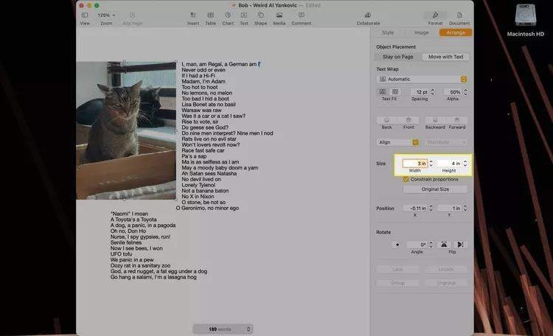Open the 125% Zoom dropdown
Image resolution: width=553 pixels, height=336 pixels.
click(x=106, y=15)
